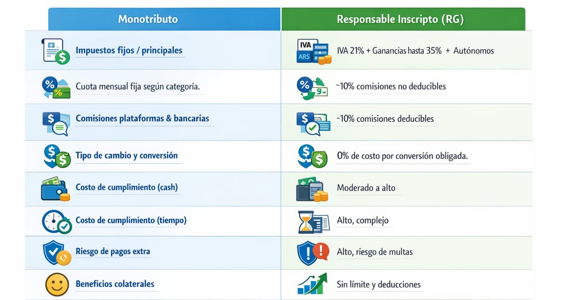Click Comisiones plataformas & bancarias label

click(x=142, y=119)
